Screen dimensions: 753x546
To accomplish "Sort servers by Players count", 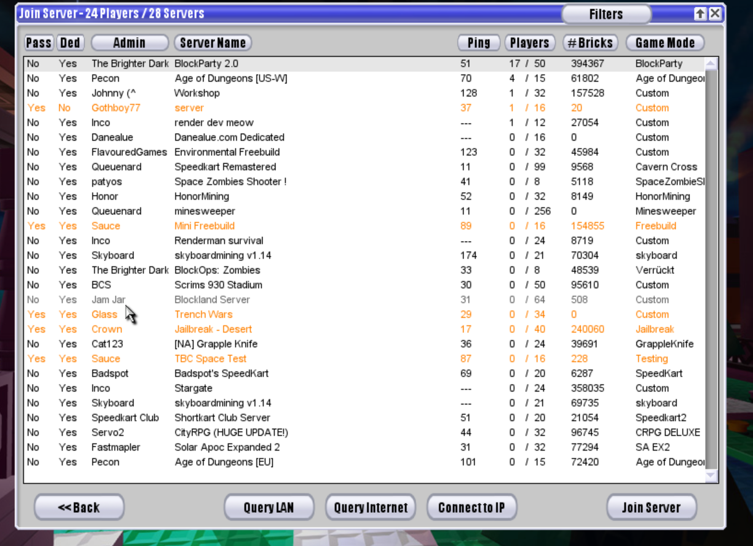I will click(529, 42).
